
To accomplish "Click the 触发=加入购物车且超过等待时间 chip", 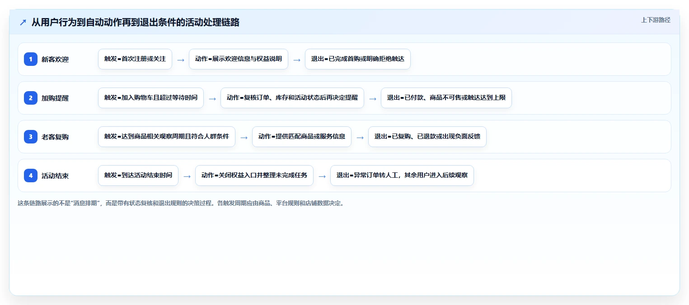I will tap(151, 98).
